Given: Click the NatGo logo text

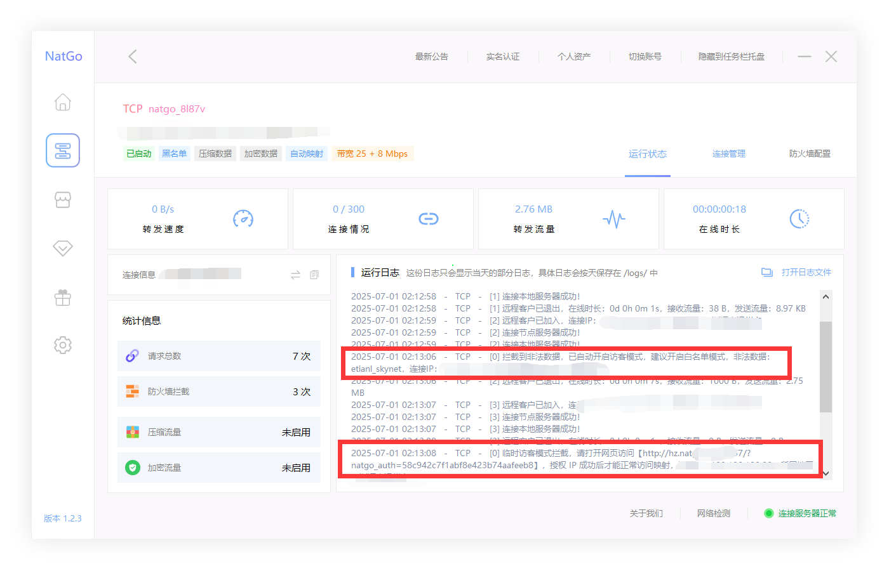Looking at the screenshot, I should click(63, 56).
